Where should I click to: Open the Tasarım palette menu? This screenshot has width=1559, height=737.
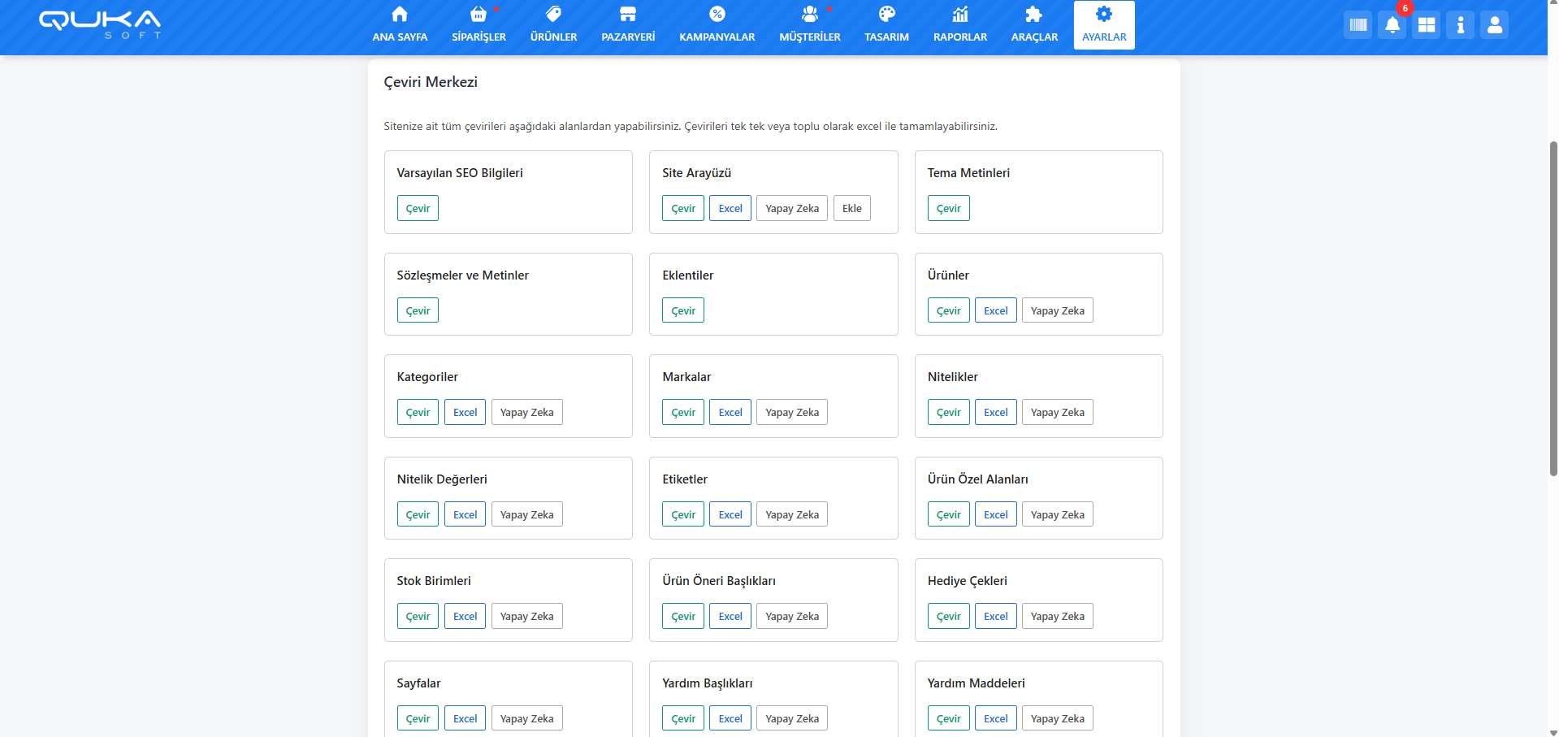click(886, 24)
